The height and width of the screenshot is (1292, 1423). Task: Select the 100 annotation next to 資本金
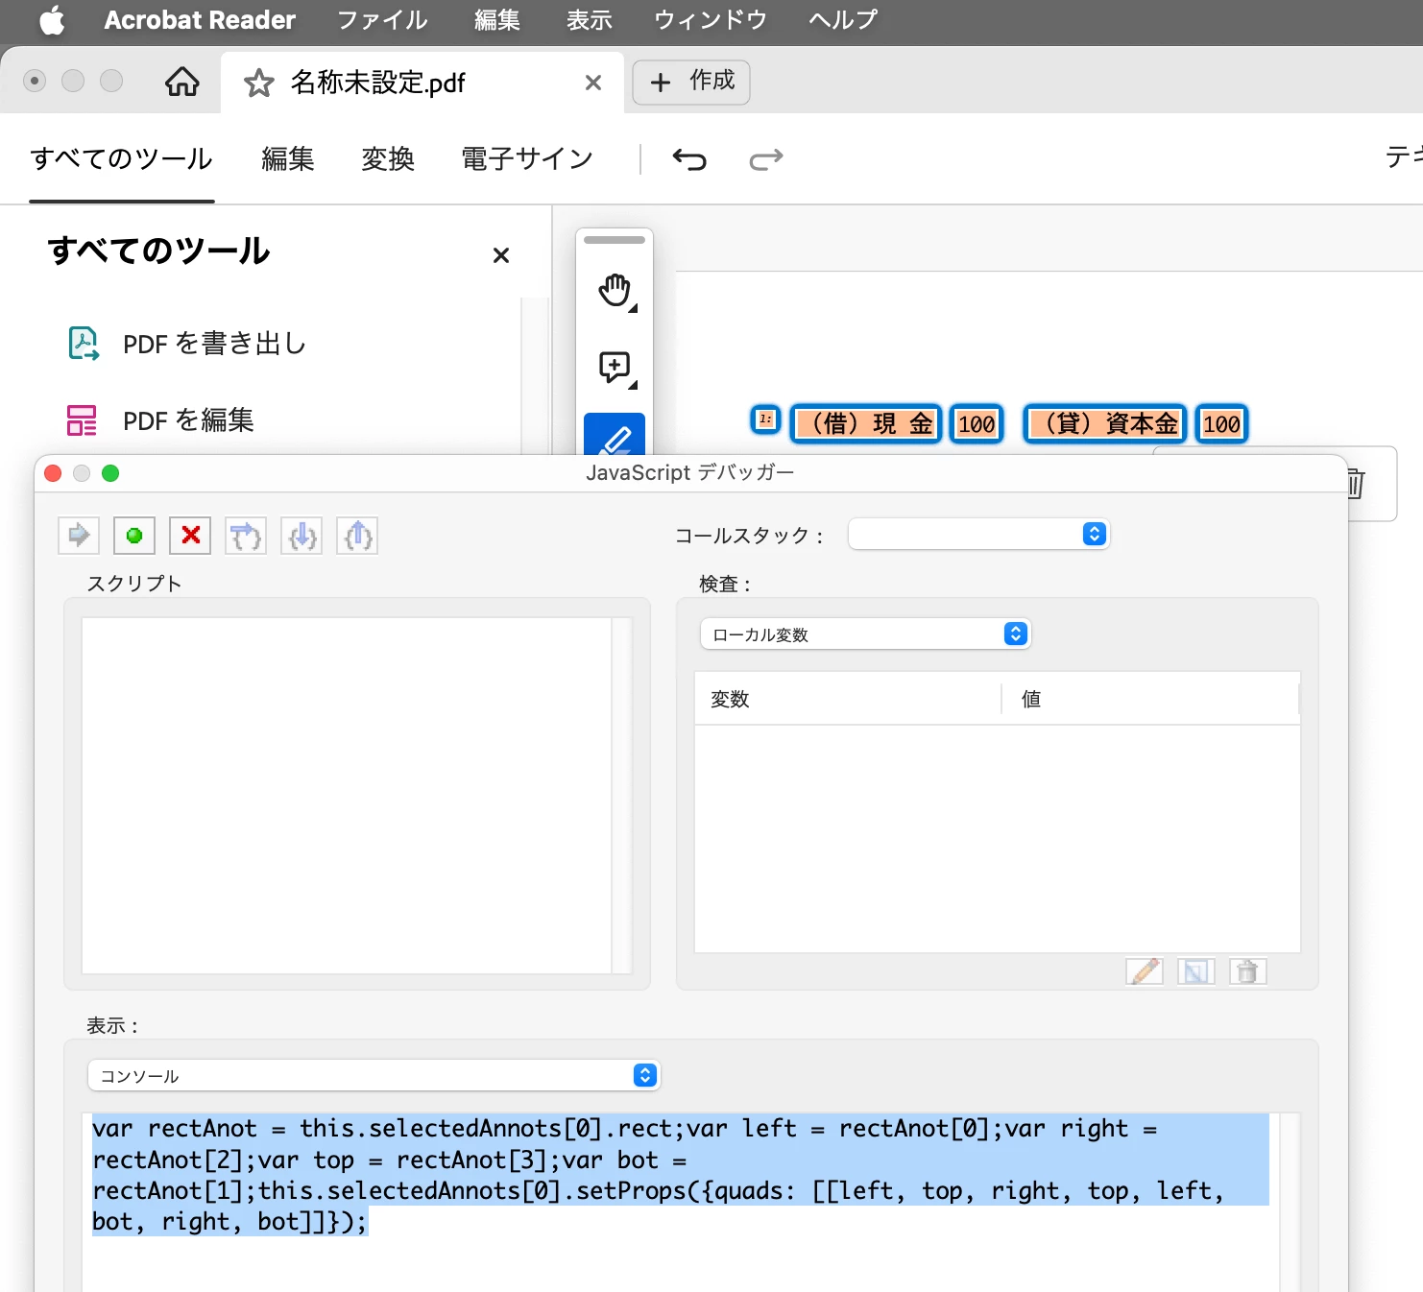[x=1221, y=424]
